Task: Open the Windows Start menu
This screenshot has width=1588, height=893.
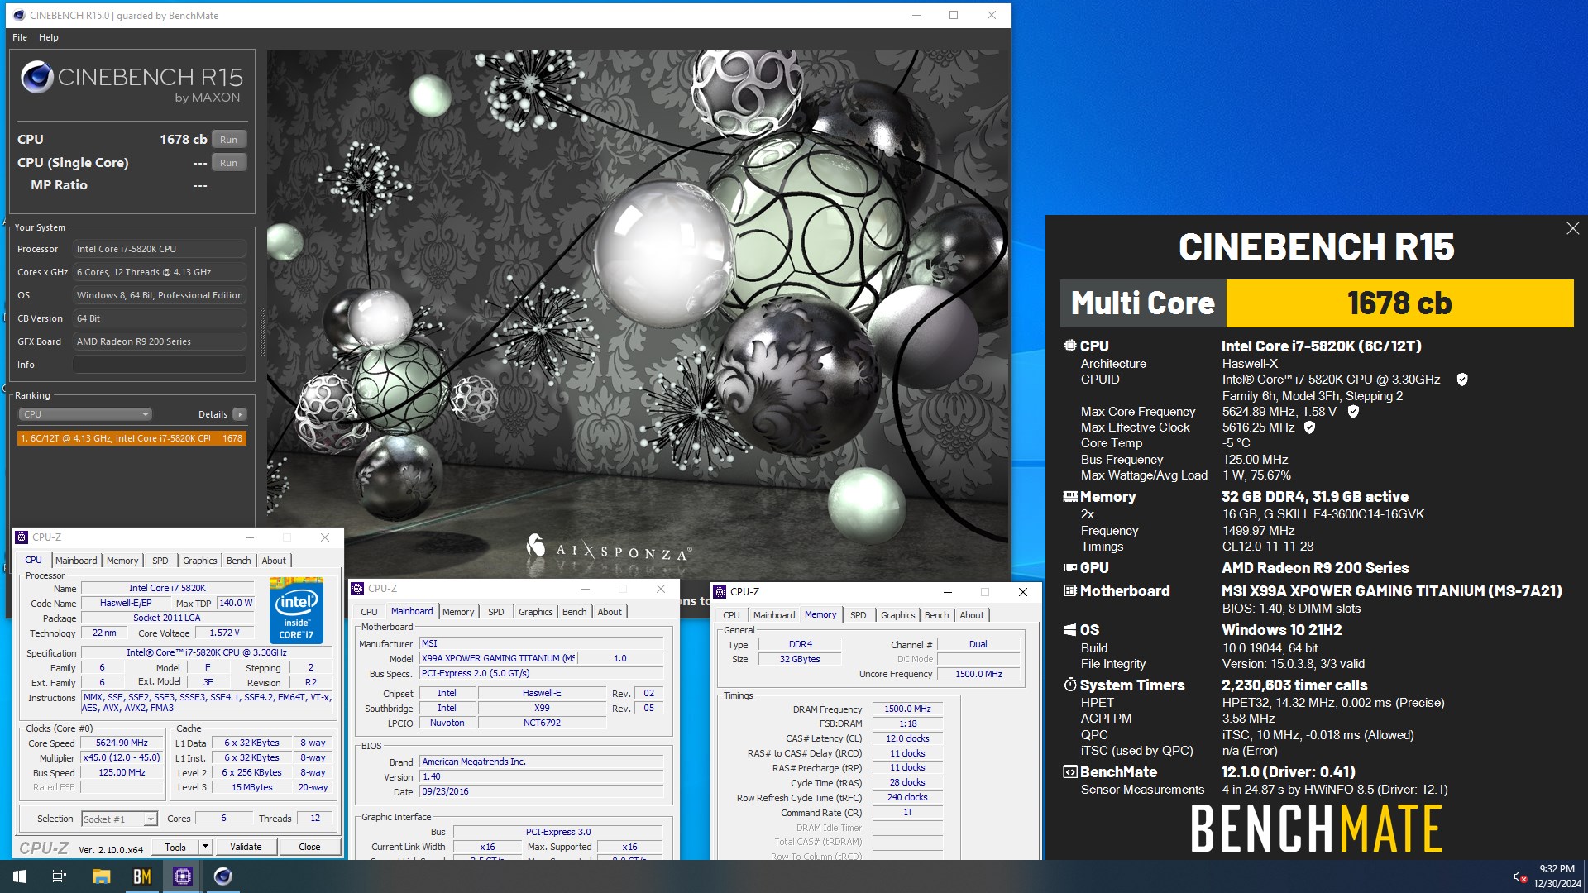Action: (x=20, y=876)
